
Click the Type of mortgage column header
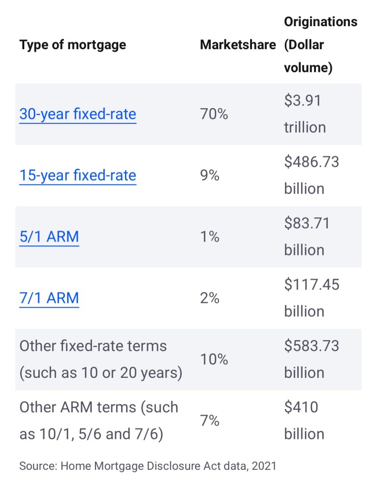73,45
